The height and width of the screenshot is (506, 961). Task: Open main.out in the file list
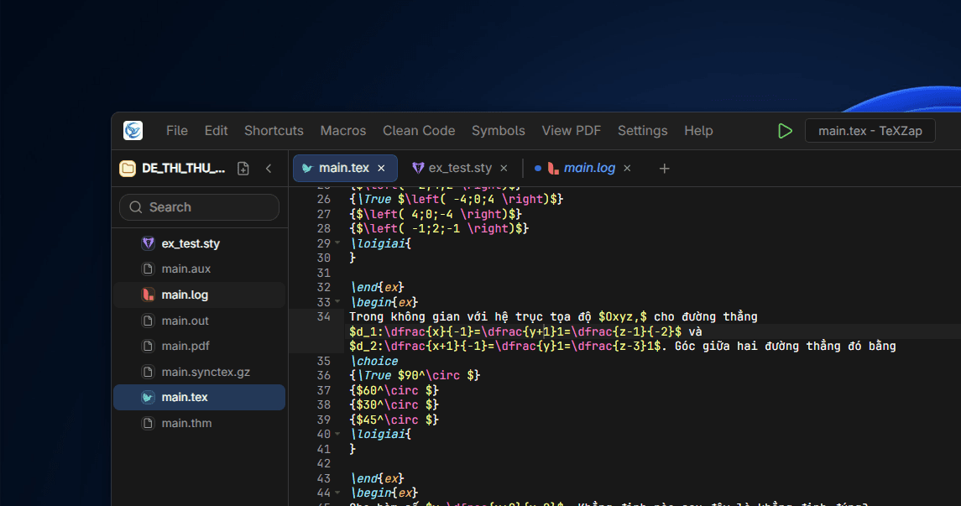199,321
